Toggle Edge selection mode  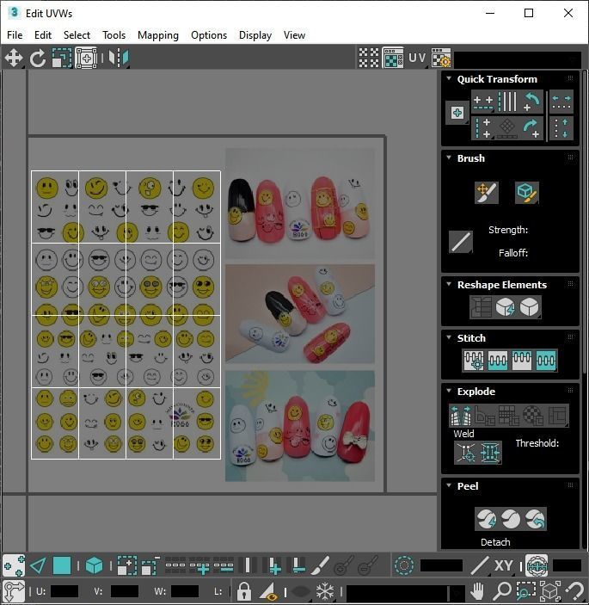pyautogui.click(x=38, y=566)
